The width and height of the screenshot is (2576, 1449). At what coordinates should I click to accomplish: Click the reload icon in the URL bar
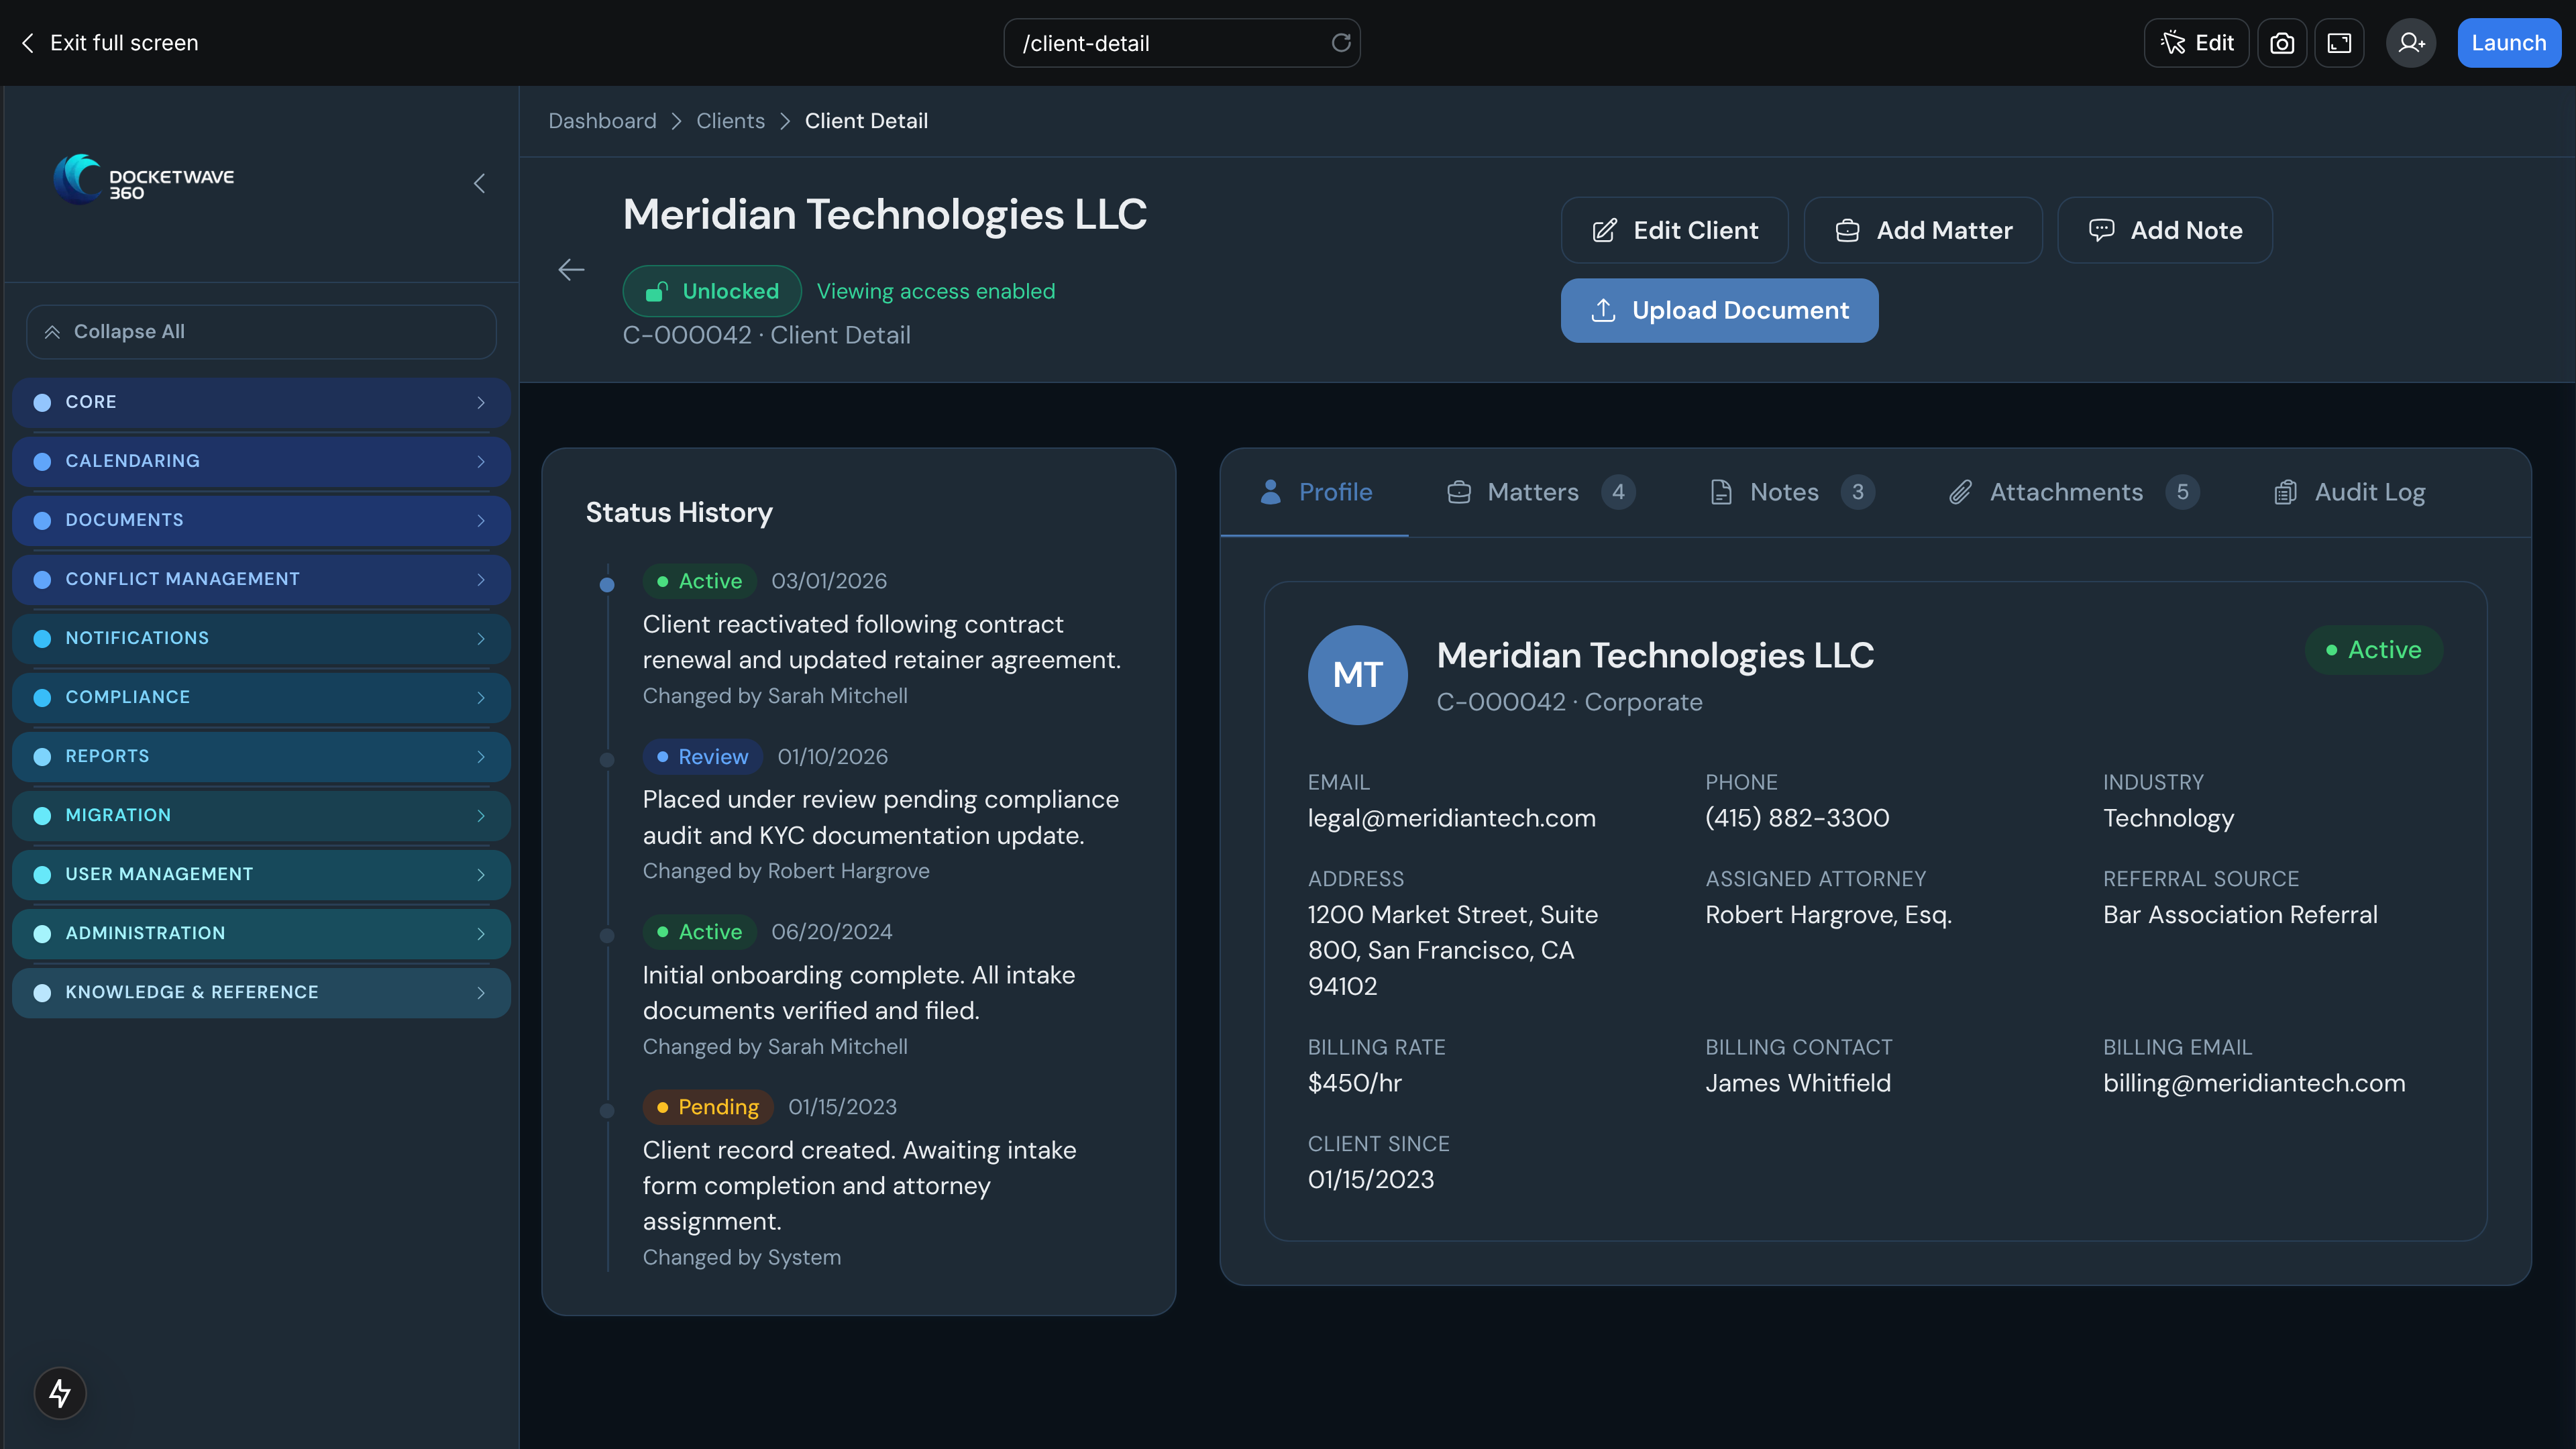tap(1340, 43)
